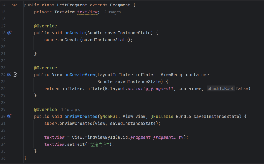Click findViewById on line 33
Image resolution: width=264 pixels, height=164 pixels.
[100, 138]
